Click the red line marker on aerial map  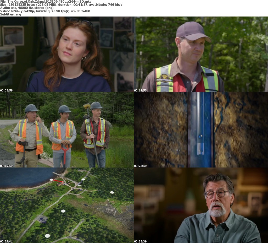58,181
